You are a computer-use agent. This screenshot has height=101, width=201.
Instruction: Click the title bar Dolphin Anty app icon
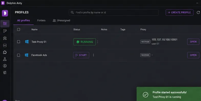click(3, 3)
